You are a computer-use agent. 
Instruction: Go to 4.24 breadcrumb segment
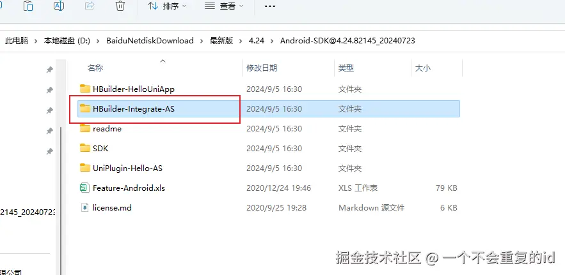point(257,41)
